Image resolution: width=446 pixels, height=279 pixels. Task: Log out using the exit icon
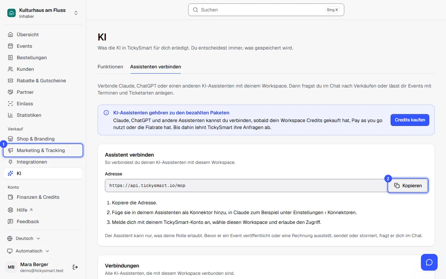coord(75,267)
